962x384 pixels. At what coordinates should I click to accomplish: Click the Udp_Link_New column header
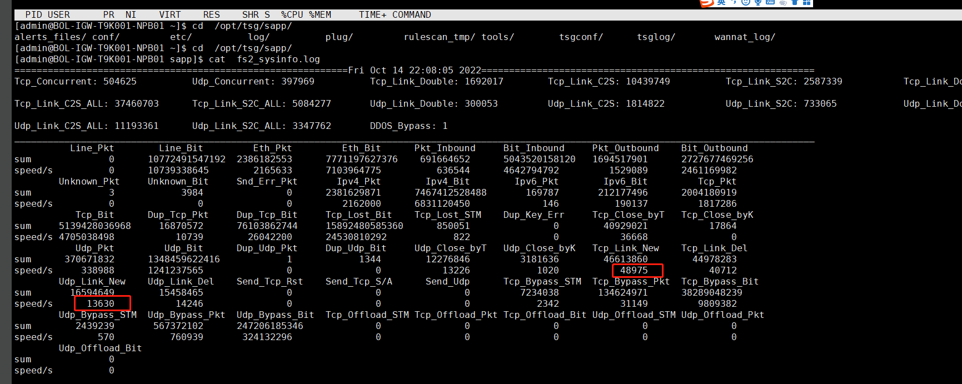(92, 282)
